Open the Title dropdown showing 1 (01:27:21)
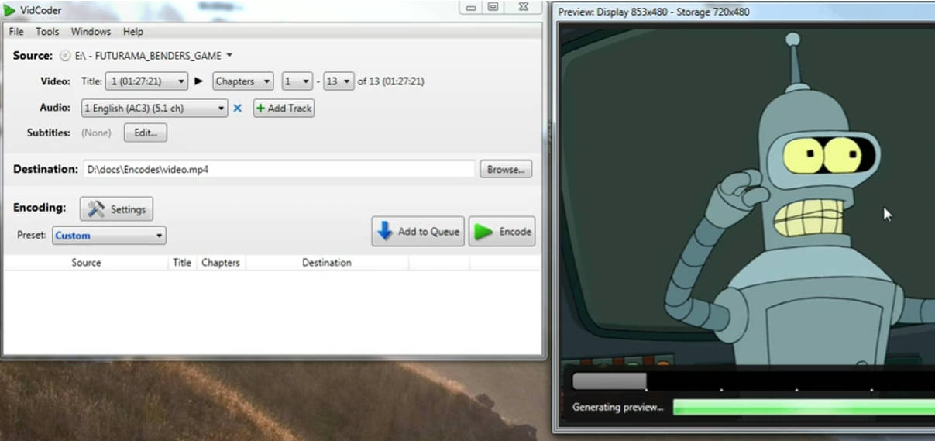This screenshot has width=935, height=441. (146, 81)
